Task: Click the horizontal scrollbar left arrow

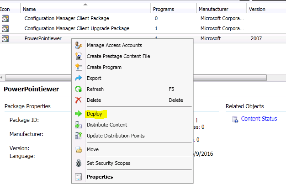Action: click(x=1, y=78)
